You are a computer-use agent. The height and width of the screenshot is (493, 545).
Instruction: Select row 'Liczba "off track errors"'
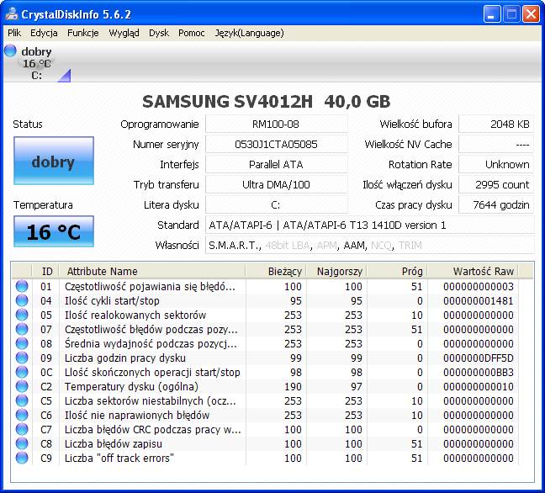click(265, 458)
